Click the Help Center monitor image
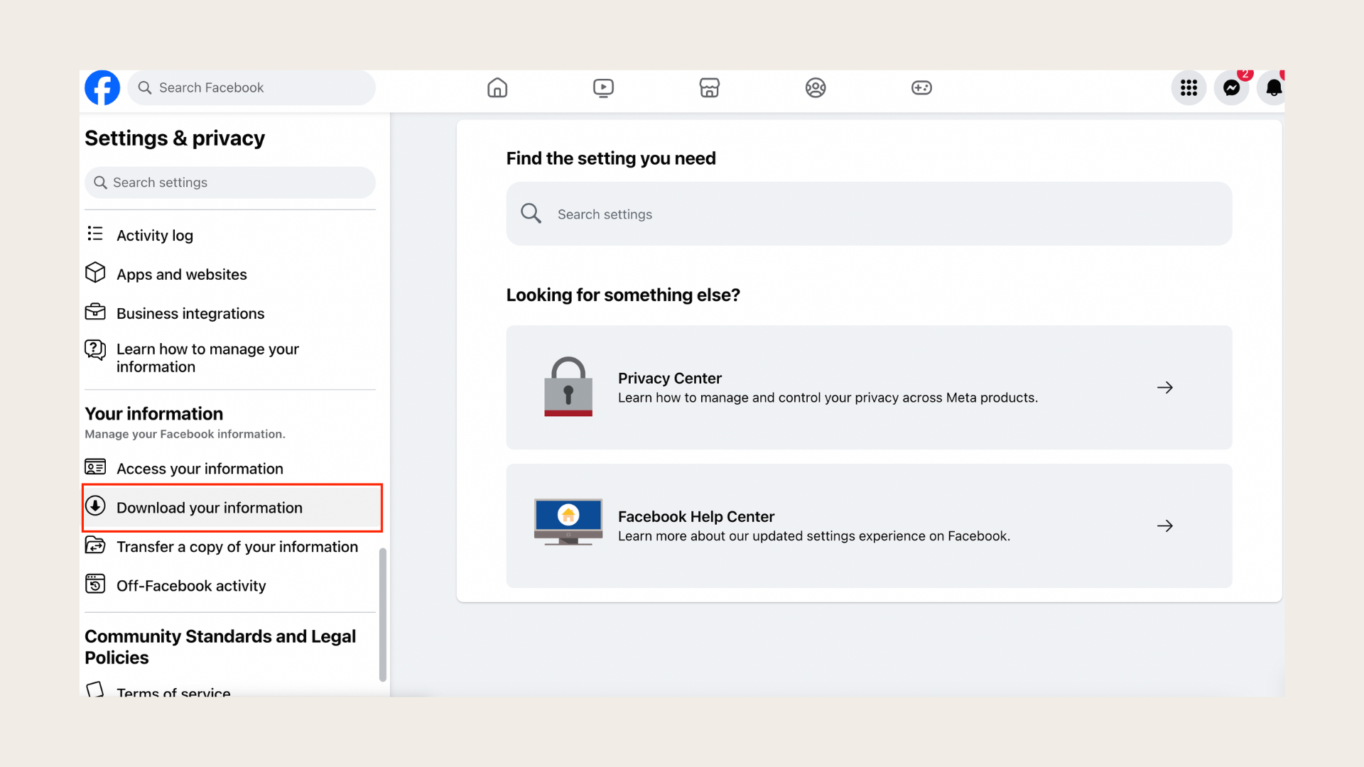Screen dimensions: 1364x767 tap(568, 522)
